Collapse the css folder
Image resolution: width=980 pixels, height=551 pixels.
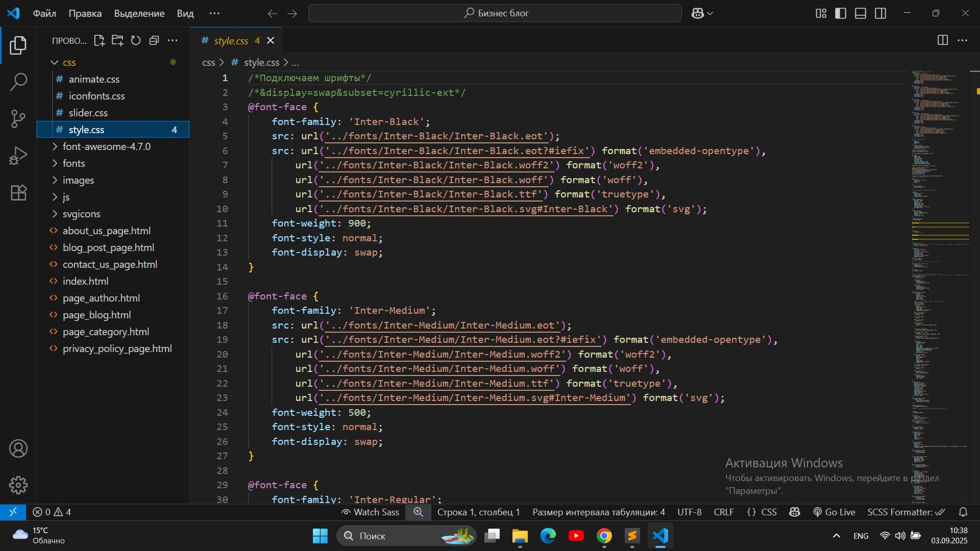[x=69, y=62]
